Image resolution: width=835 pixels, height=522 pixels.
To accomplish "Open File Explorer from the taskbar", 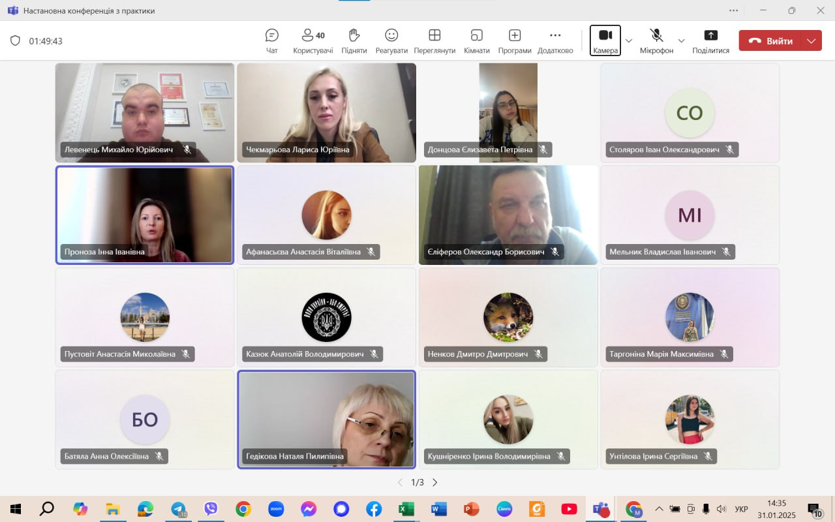I will (x=113, y=509).
